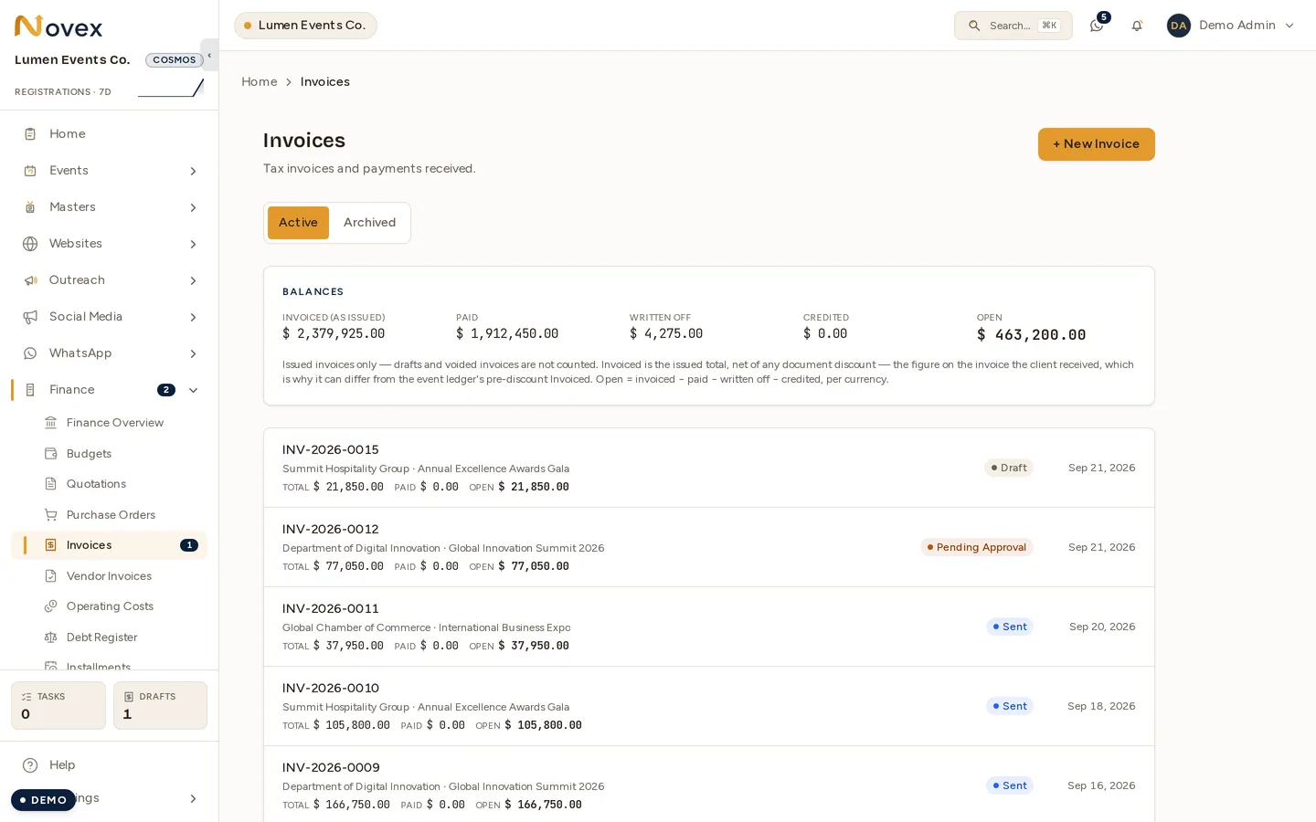Screen dimensions: 1316x822
Task: Click the WhatsApp icon in sidebar
Action: point(30,353)
